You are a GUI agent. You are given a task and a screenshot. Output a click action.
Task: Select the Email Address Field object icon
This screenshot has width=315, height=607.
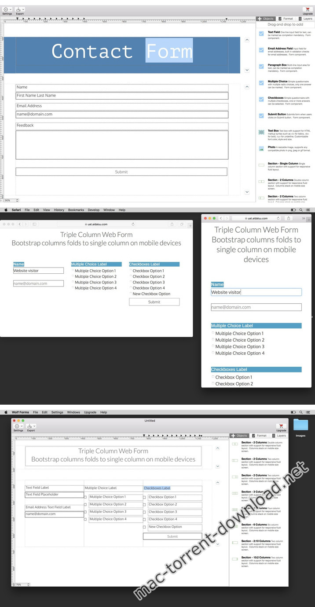261,50
